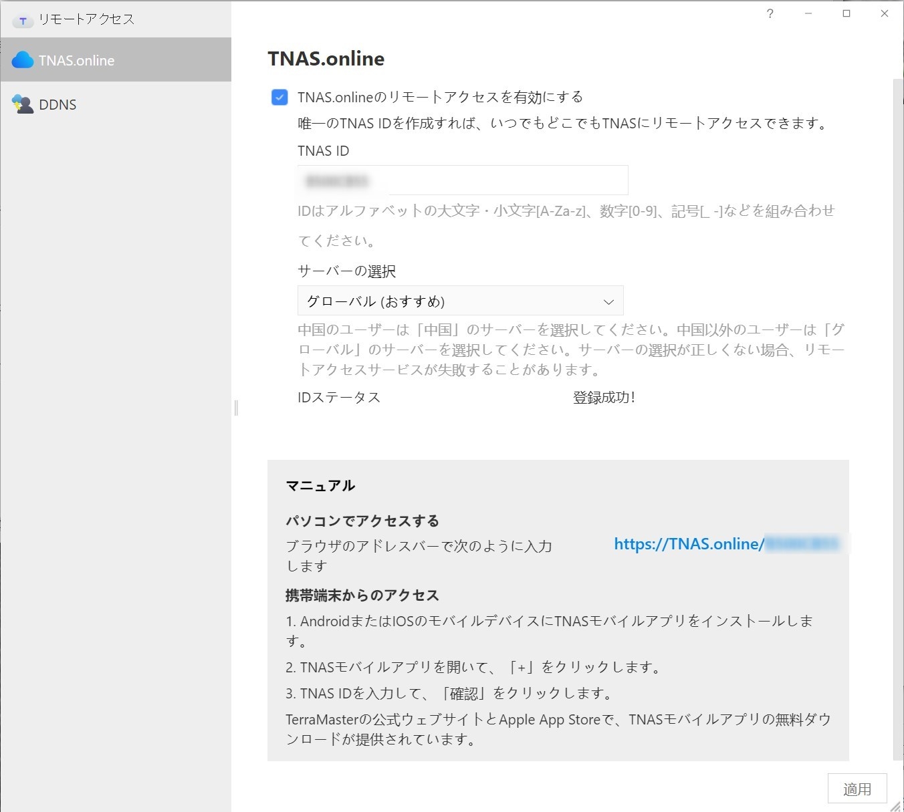Minimize the Remote Access window
Screen dimensions: 904x812
[x=808, y=13]
